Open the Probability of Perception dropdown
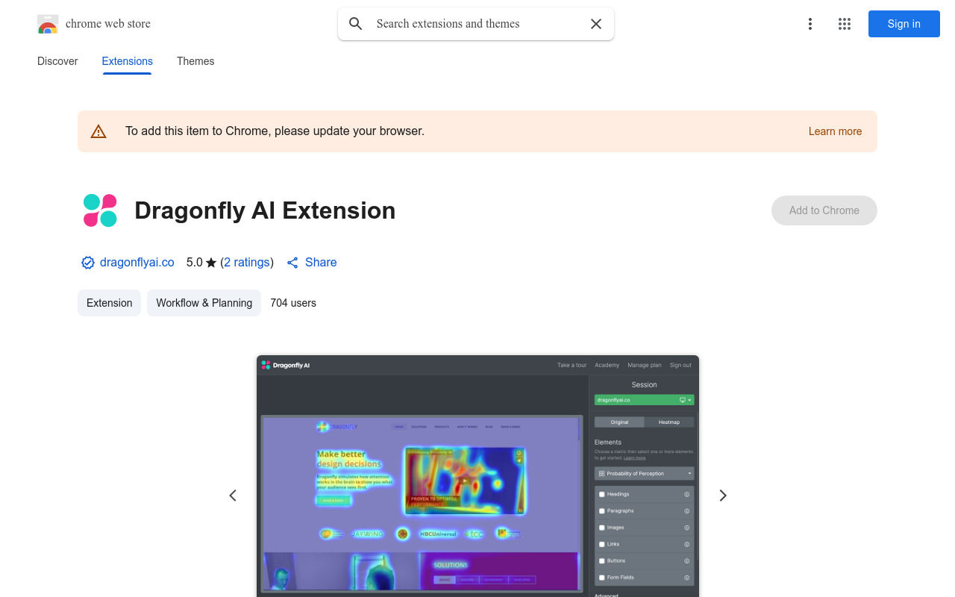This screenshot has width=955, height=597. (645, 473)
